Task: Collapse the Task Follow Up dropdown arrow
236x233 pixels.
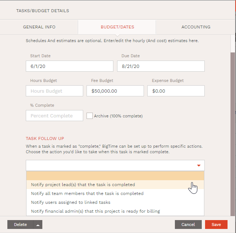Action: click(x=199, y=165)
